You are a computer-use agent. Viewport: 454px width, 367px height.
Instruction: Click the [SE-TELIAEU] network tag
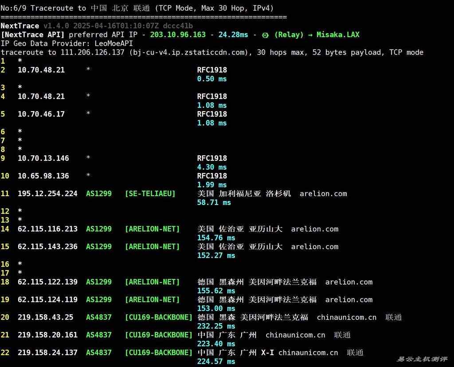click(x=150, y=193)
